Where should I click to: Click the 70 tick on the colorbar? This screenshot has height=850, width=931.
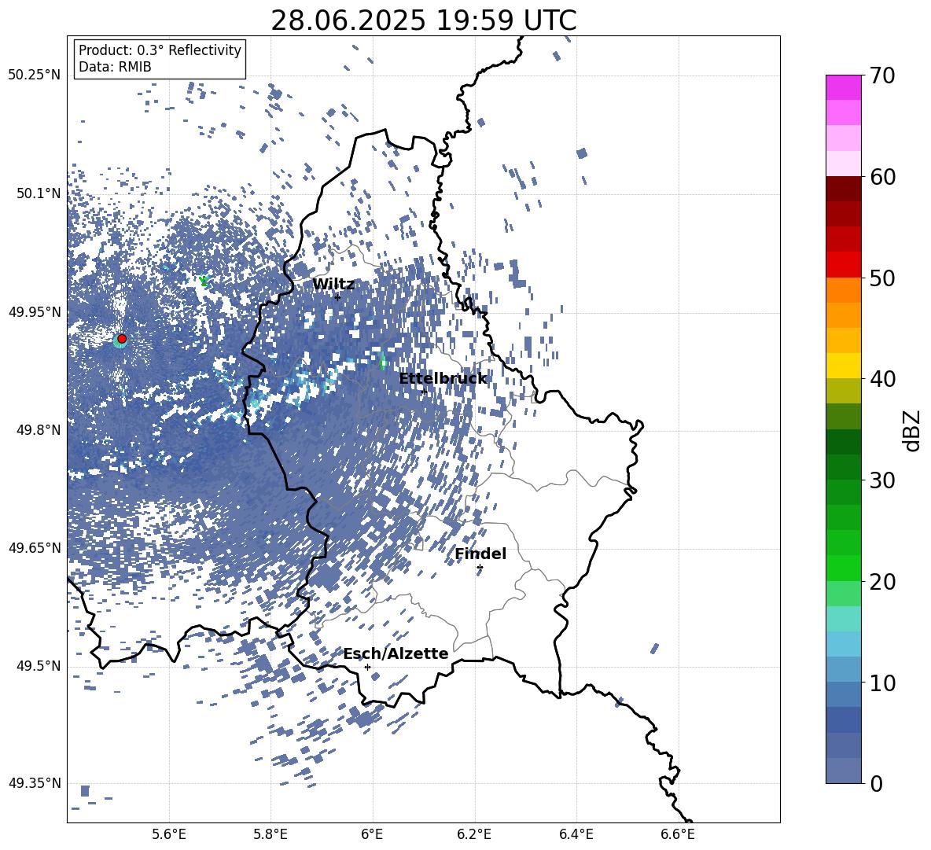point(883,75)
